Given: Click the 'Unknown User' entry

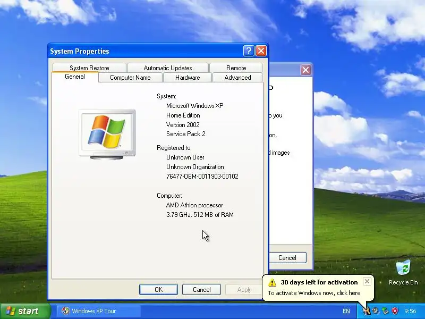Looking at the screenshot, I should pos(185,157).
